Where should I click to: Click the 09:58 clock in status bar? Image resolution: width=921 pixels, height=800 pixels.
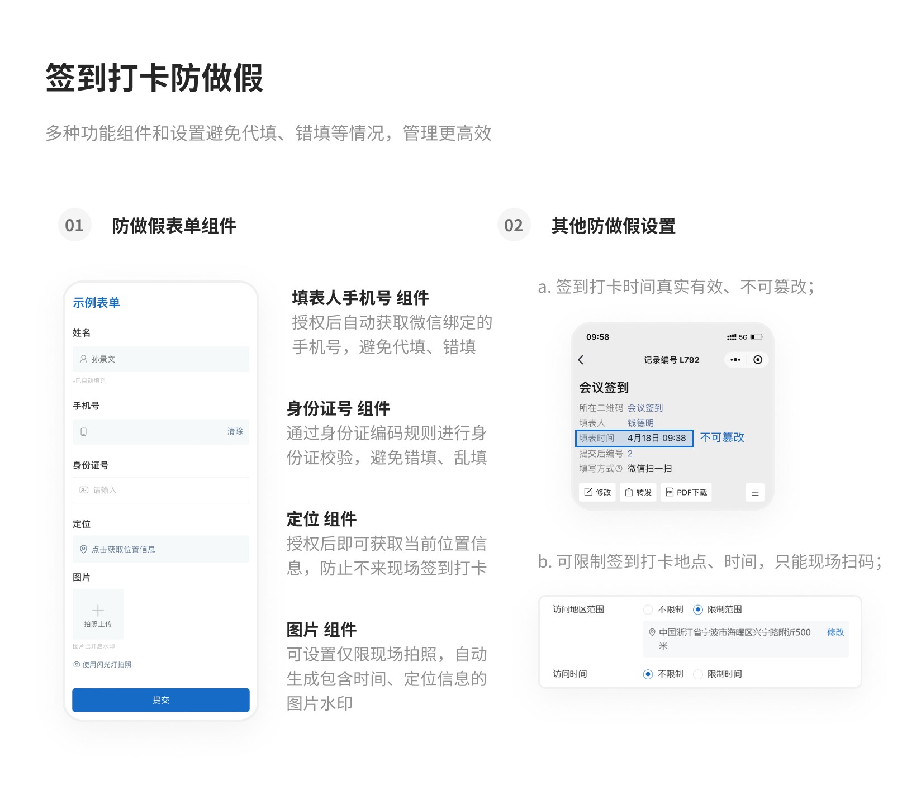(597, 337)
